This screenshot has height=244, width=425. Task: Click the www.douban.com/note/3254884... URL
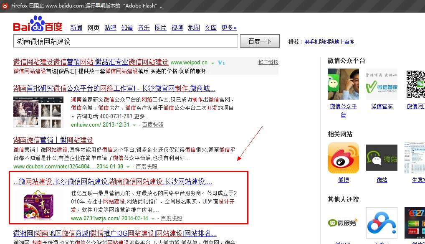pos(54,166)
